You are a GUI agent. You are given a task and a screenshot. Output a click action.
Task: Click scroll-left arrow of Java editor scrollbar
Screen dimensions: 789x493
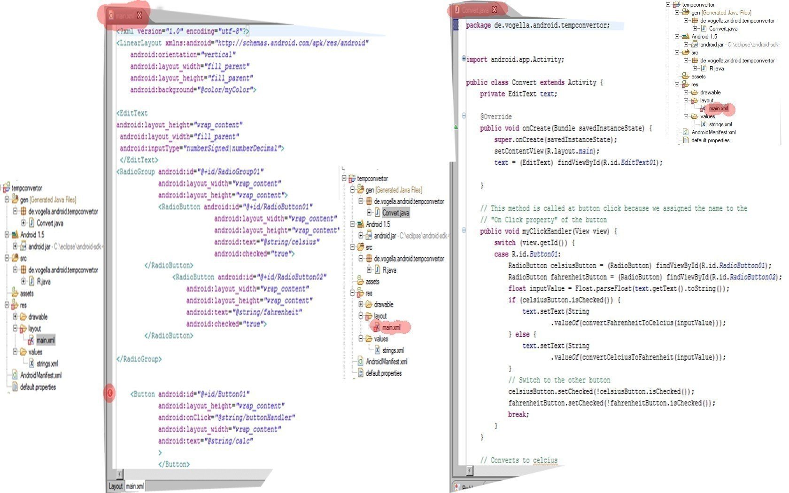(x=469, y=470)
